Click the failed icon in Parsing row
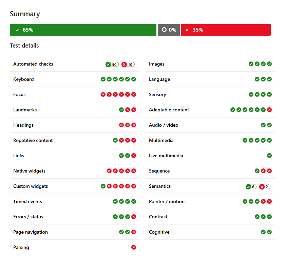The height and width of the screenshot is (271, 285). (134, 247)
